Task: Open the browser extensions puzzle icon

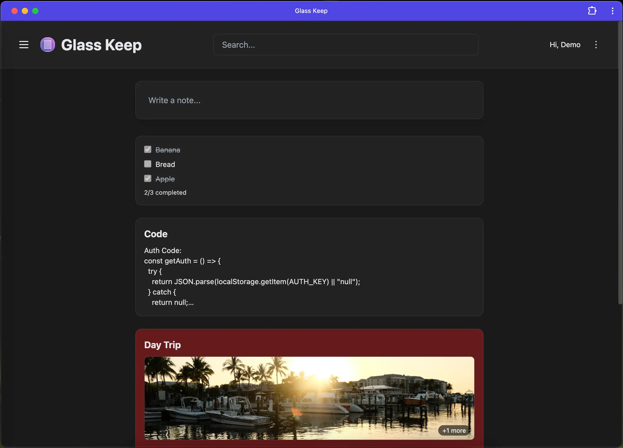Action: coord(592,11)
